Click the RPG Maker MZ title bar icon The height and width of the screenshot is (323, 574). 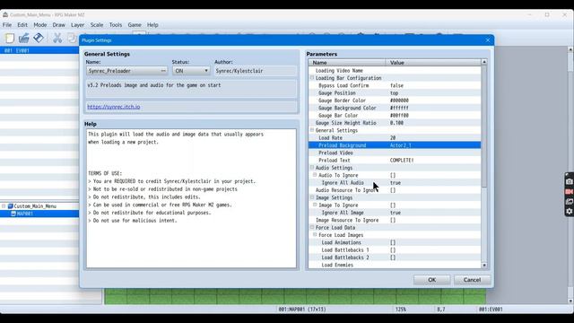pos(5,14)
